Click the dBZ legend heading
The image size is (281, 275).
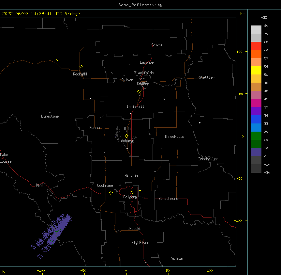click(264, 18)
